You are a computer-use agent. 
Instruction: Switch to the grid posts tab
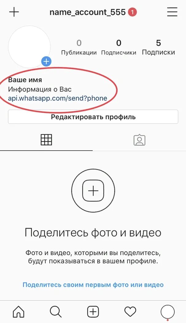point(46,140)
